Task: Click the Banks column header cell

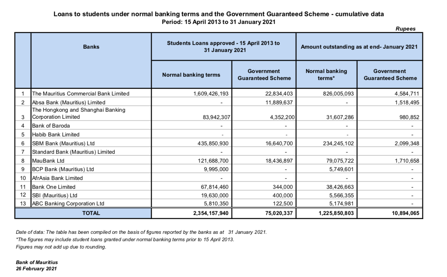Action: click(91, 46)
